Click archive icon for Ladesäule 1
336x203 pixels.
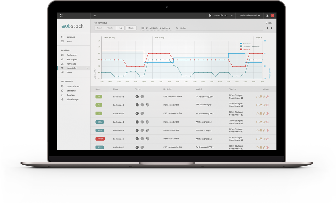pos(261,97)
